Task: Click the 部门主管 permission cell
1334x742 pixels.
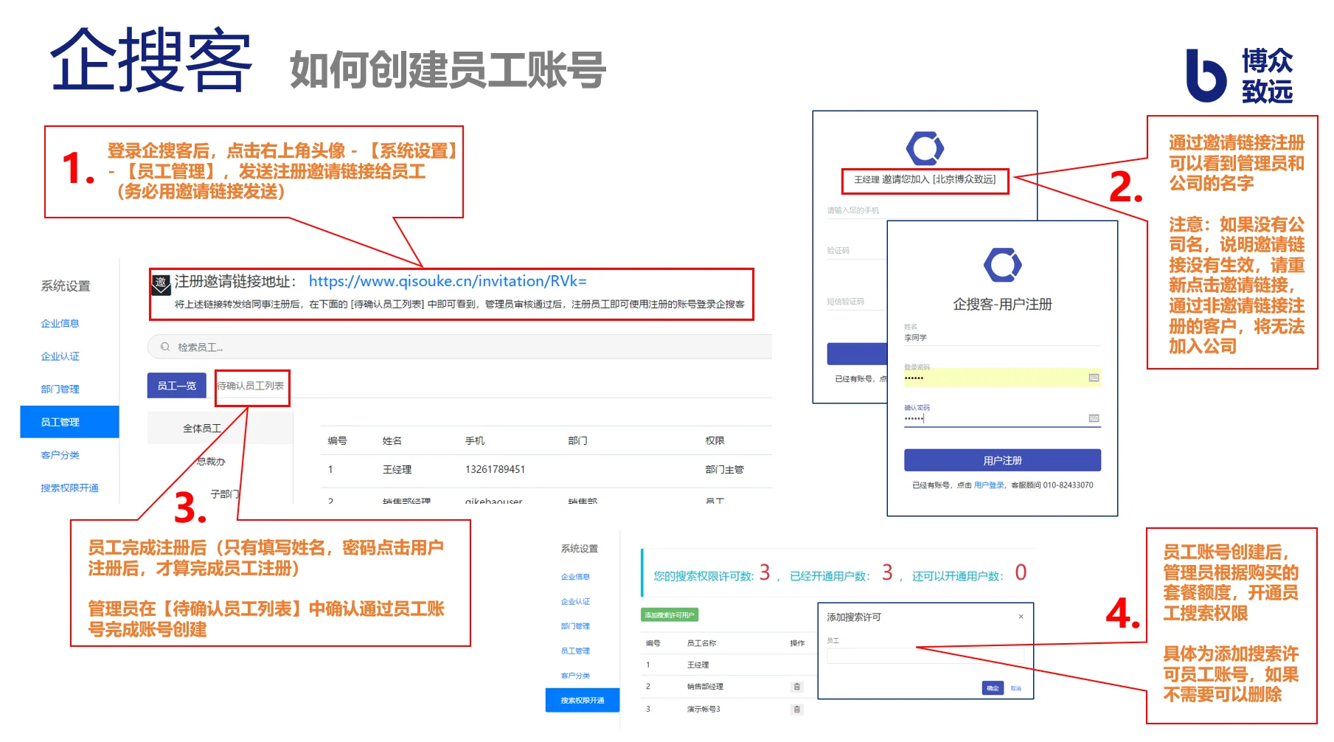Action: click(724, 469)
